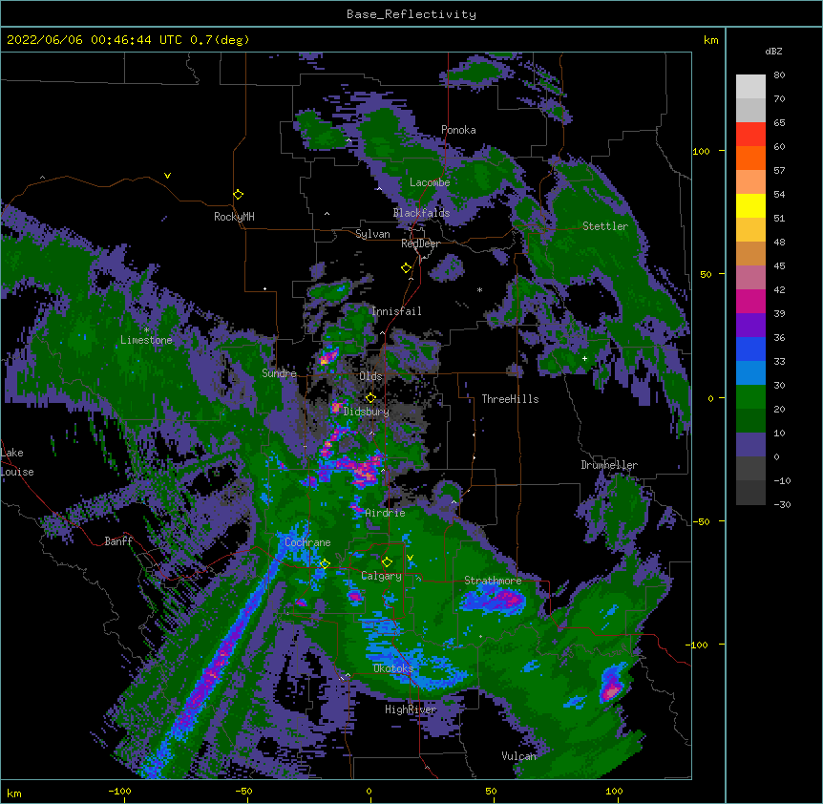Click the yellow diamond marker above Calgary
Viewport: 823px width, 804px height.
tap(387, 562)
